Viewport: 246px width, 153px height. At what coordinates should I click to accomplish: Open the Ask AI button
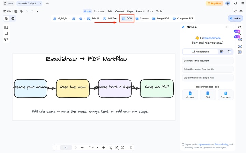tap(235, 18)
